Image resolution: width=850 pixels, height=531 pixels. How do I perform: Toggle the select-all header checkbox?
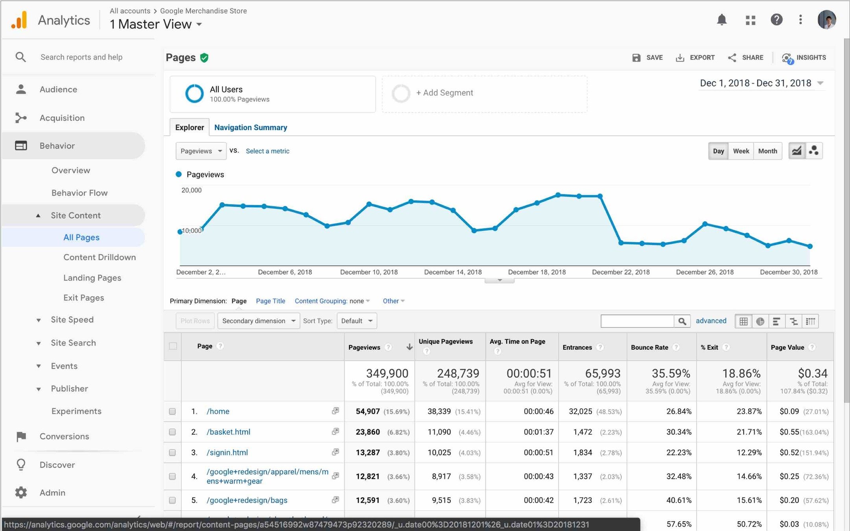pos(173,346)
